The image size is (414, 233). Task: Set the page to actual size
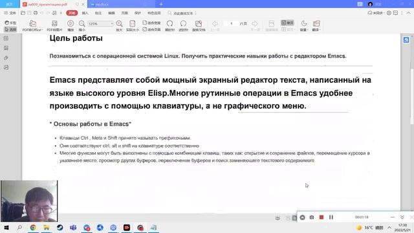click(132, 26)
